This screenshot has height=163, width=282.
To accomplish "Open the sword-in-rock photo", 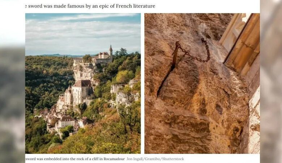I will point(202,83).
